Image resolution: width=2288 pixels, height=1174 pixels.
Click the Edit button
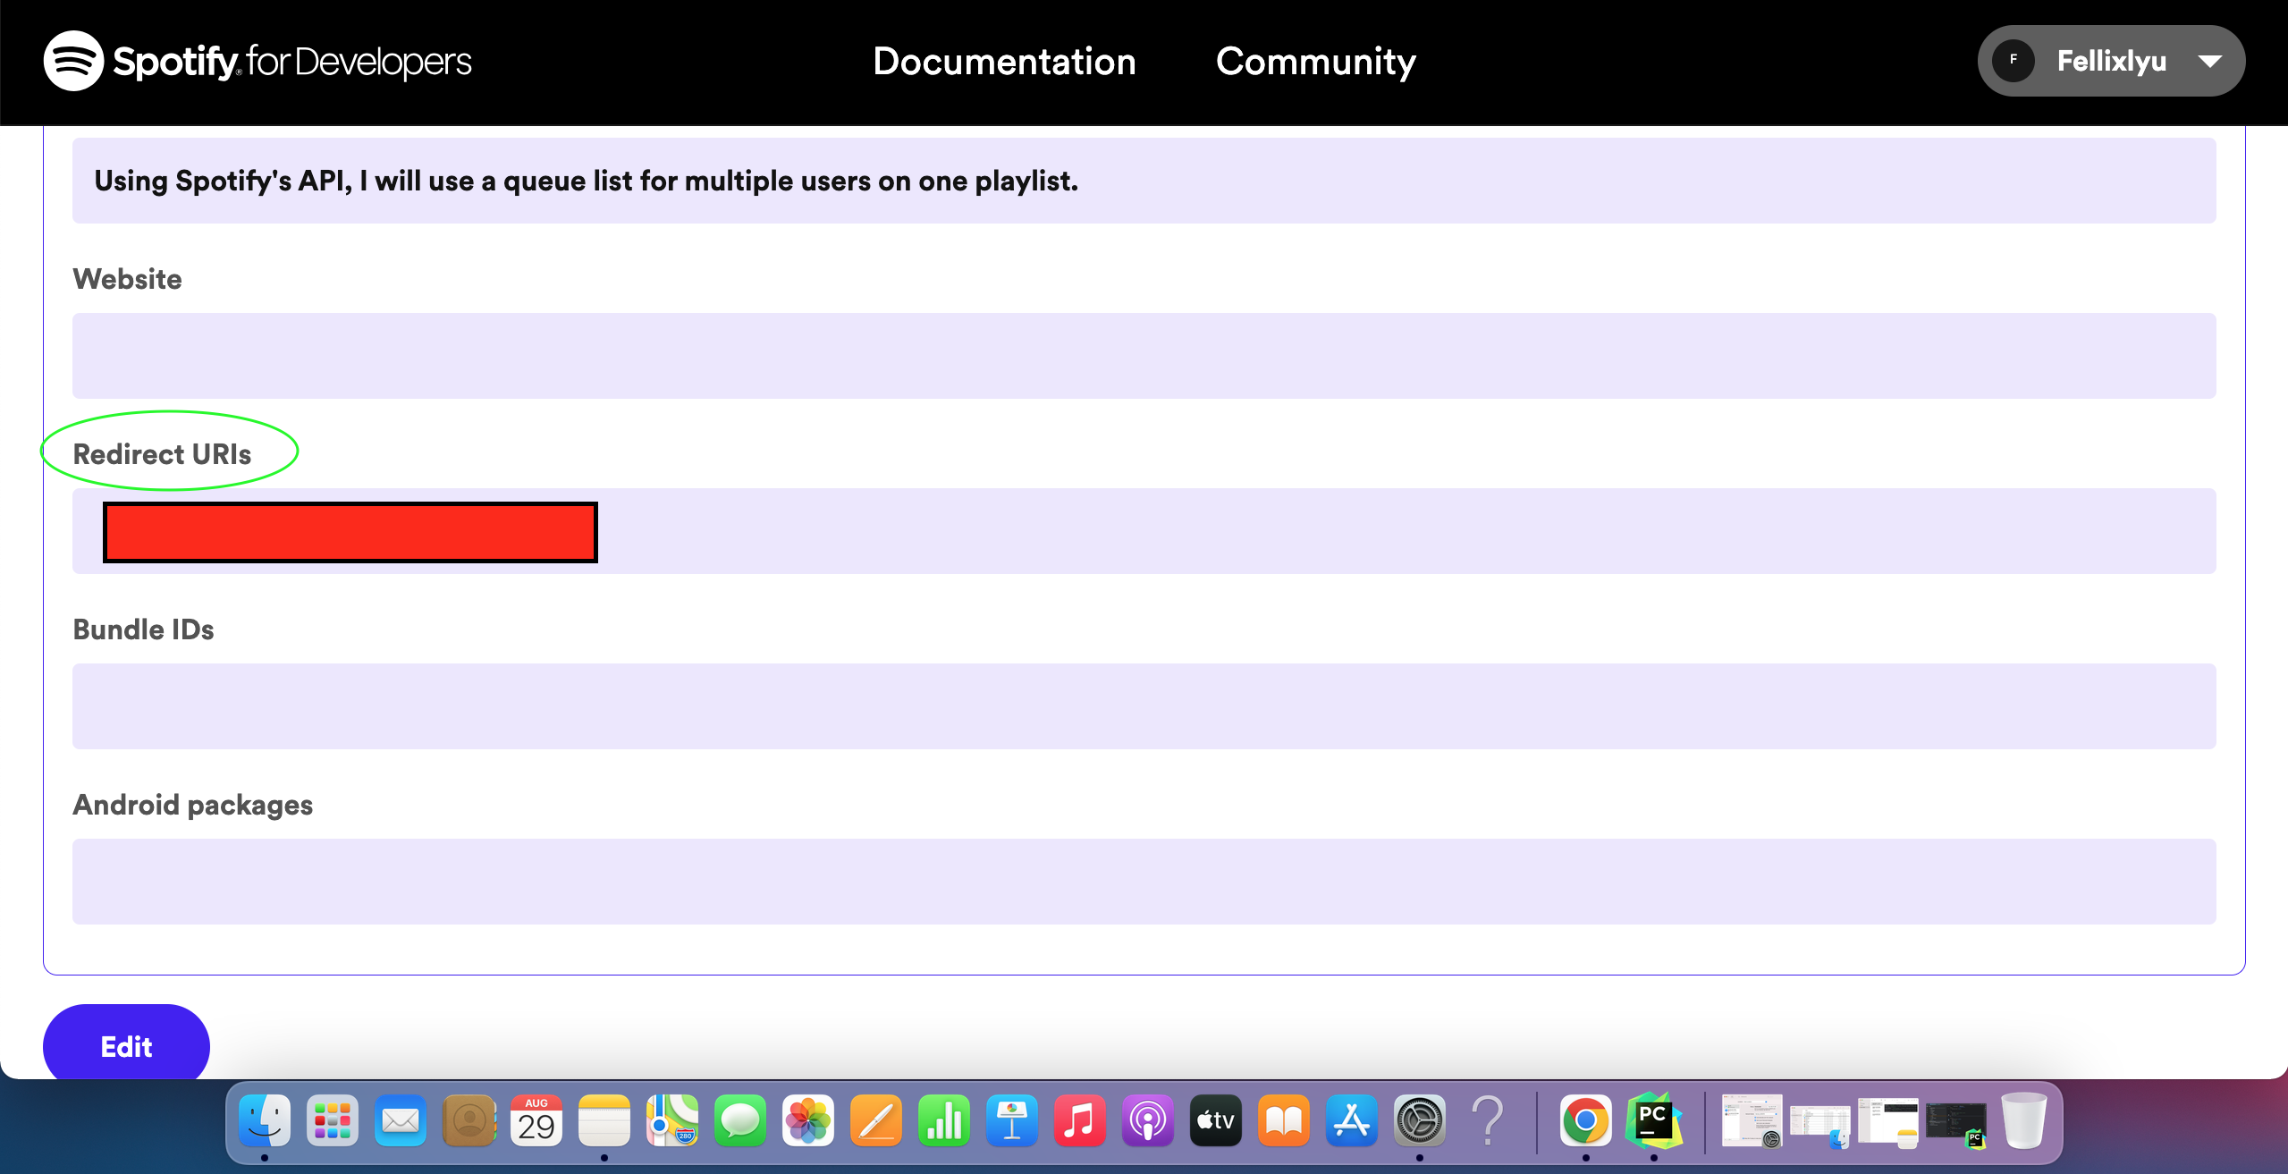tap(126, 1046)
